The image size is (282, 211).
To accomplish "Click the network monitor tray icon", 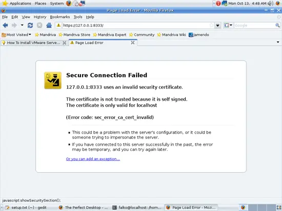I will (225, 3).
